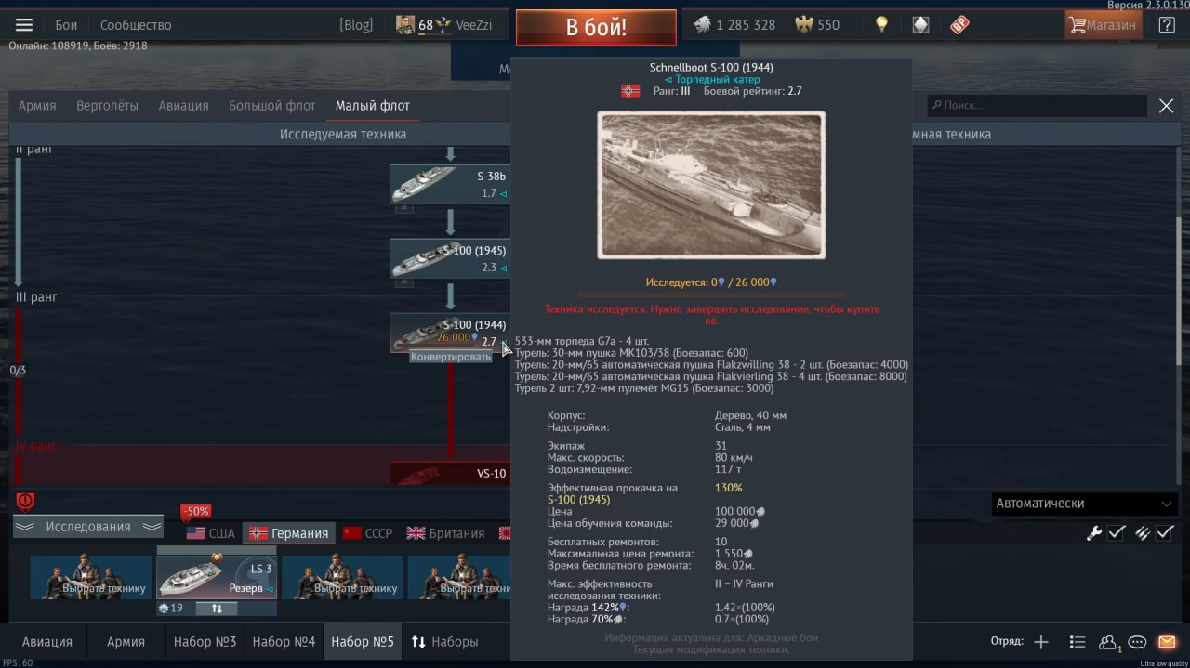Open the Автоматически dropdown
The image size is (1190, 668).
click(x=1085, y=504)
